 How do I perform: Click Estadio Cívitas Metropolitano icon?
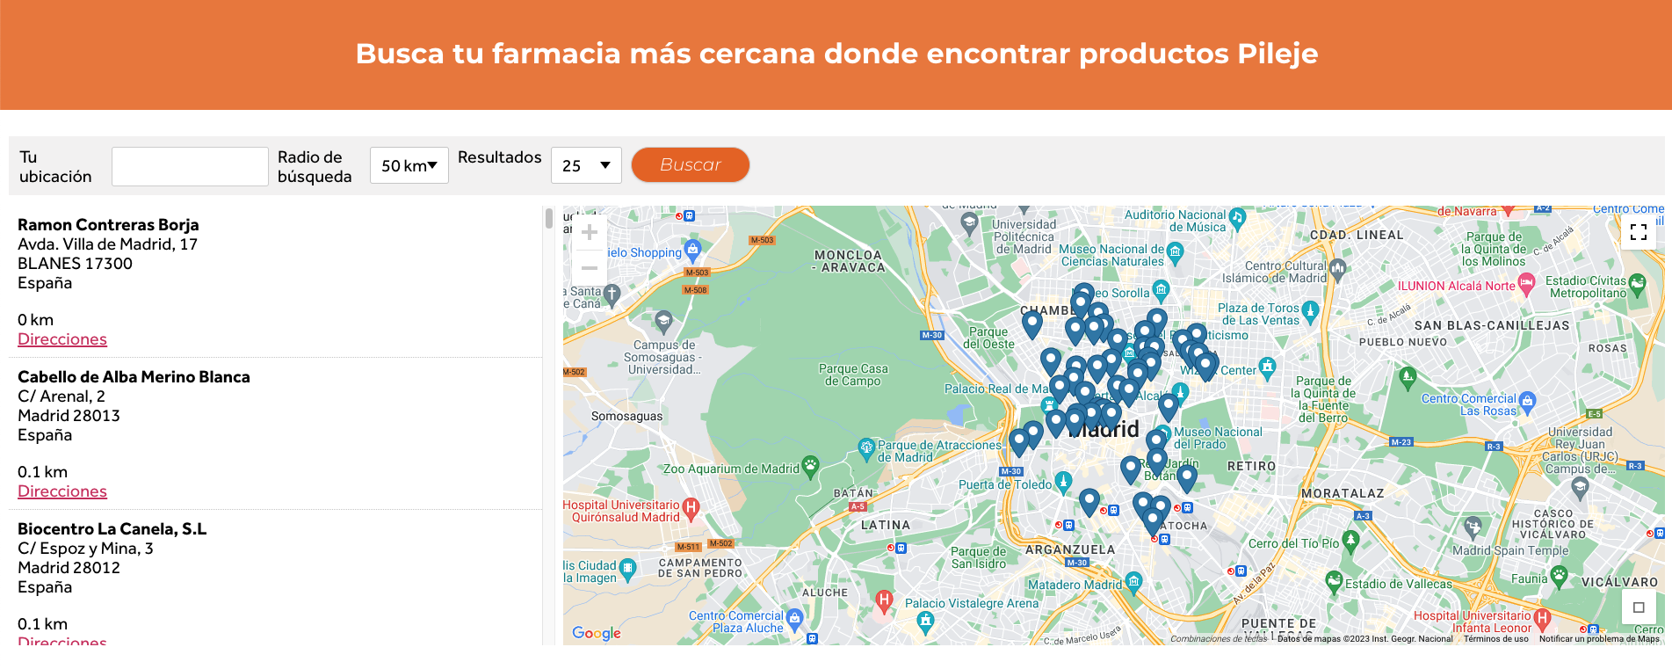[1637, 283]
